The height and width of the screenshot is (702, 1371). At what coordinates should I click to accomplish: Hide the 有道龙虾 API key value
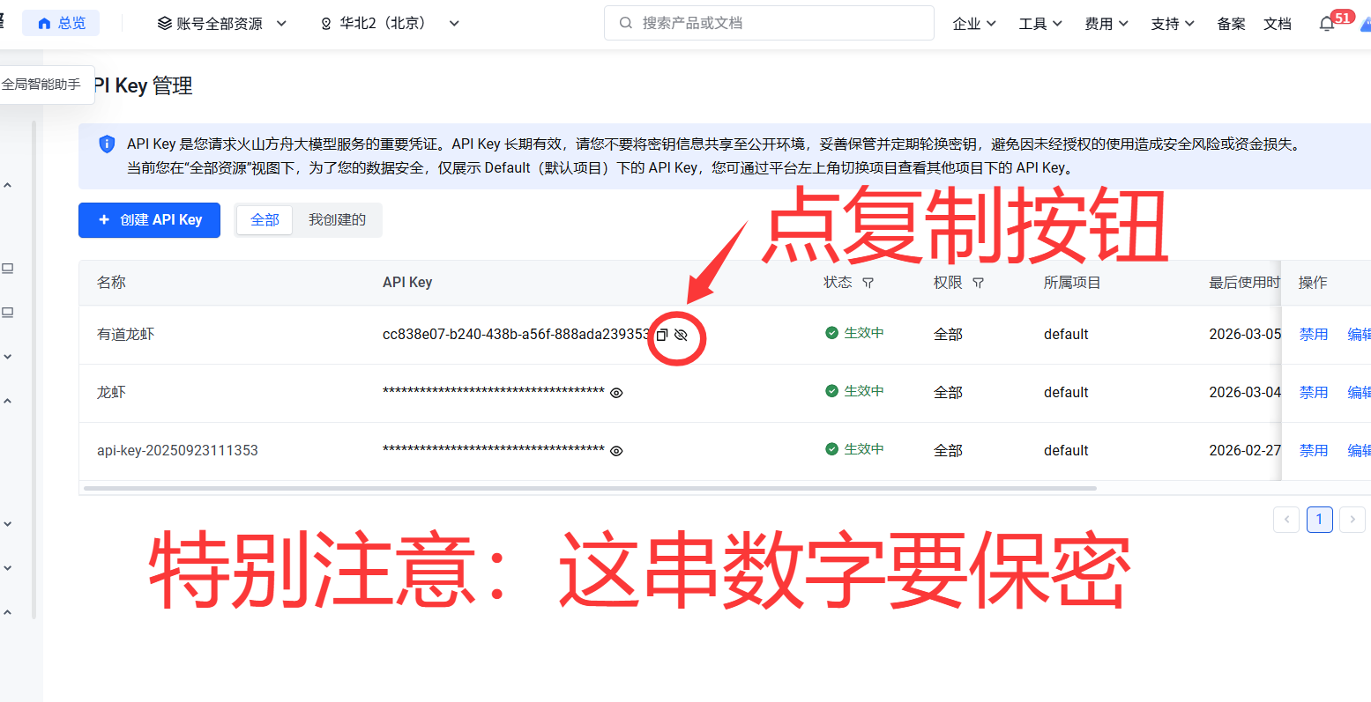click(681, 335)
